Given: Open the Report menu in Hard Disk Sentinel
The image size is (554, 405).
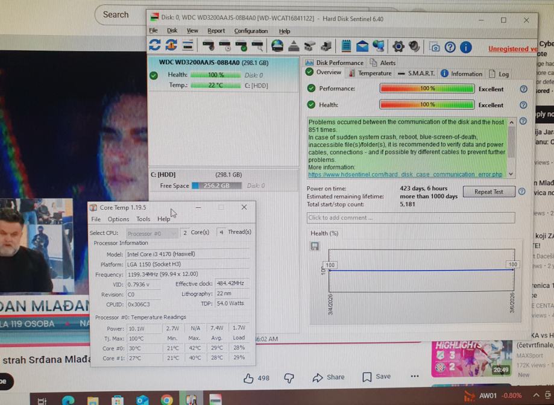Looking at the screenshot, I should coord(216,31).
